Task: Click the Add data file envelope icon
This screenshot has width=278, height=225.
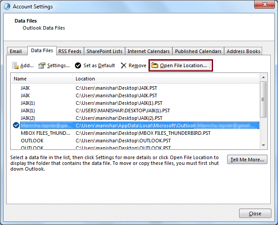Action: [15, 65]
